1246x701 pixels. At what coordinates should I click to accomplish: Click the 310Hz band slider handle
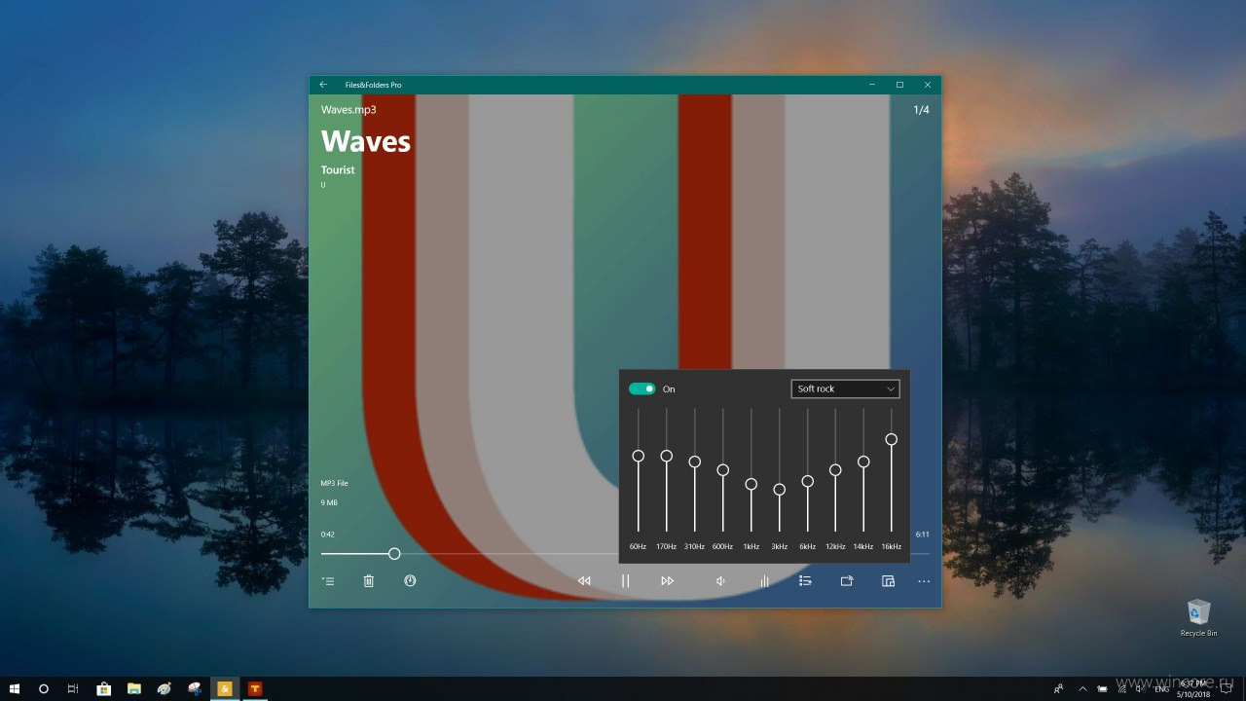point(694,461)
